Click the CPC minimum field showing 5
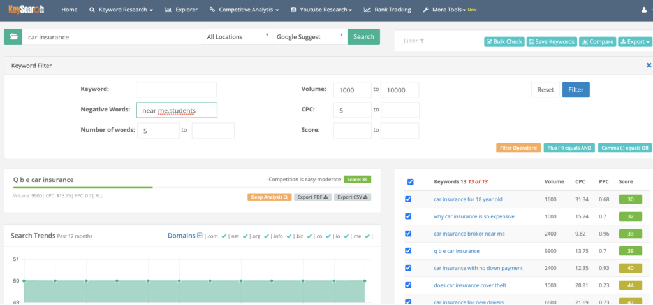This screenshot has height=305, width=653. (352, 110)
